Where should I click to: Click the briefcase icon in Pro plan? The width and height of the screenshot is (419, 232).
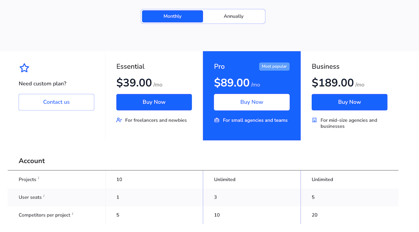tap(217, 120)
